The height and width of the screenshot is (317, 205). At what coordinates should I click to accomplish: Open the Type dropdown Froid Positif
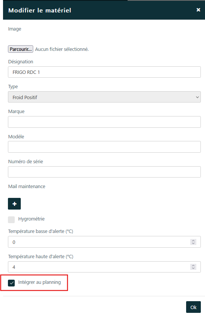coord(104,97)
